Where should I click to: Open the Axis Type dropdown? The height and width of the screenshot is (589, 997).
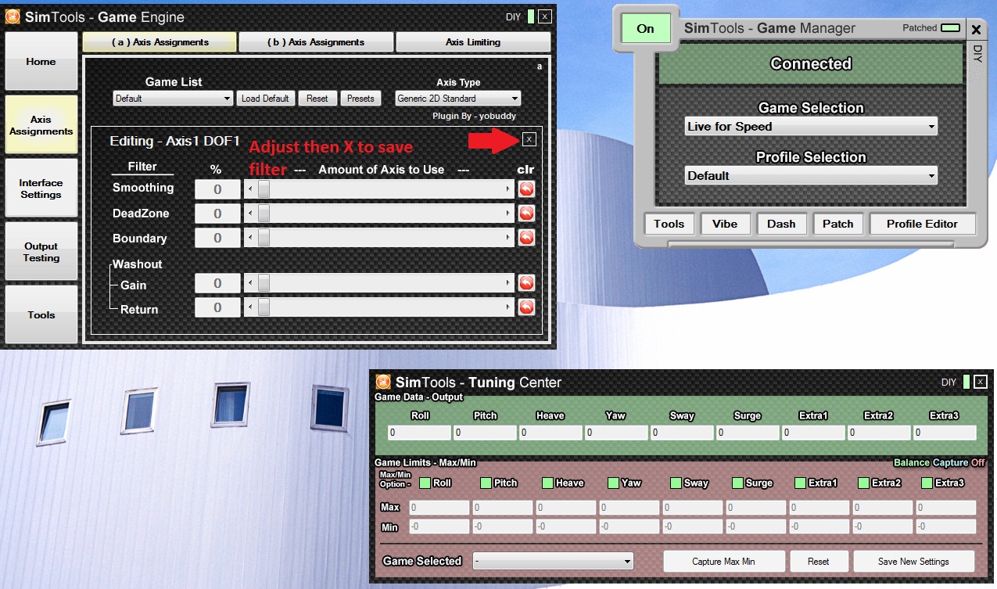457,99
